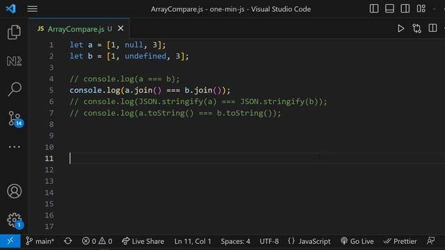The image size is (445, 250).
Task: Open changes compare icon in editor toolbar
Action: (416, 28)
